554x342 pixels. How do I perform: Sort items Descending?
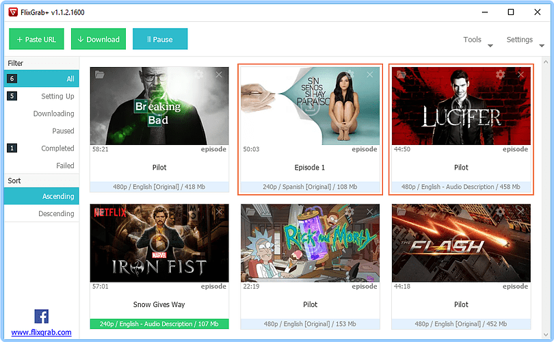(41, 213)
